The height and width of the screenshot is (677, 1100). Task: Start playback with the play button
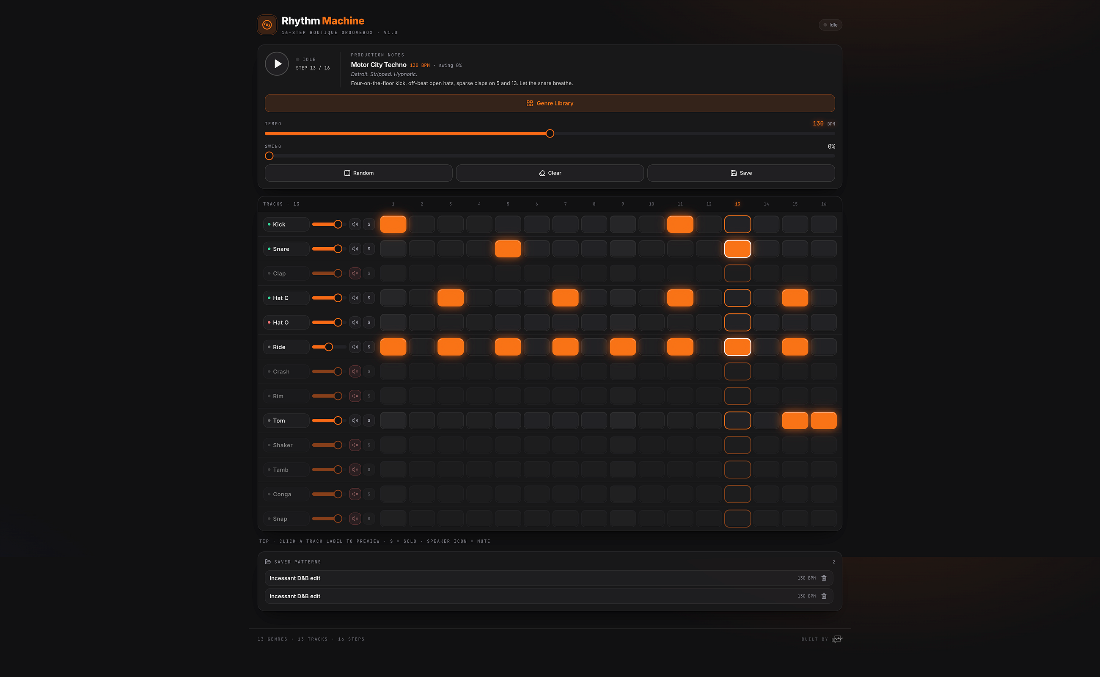[x=277, y=64]
